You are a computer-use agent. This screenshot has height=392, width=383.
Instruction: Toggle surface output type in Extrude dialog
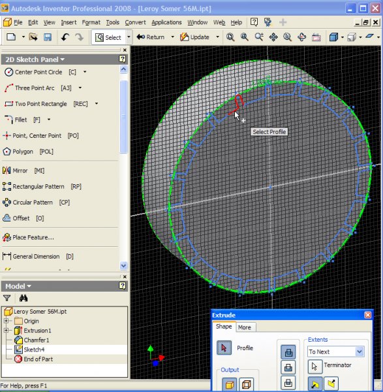pos(246,385)
